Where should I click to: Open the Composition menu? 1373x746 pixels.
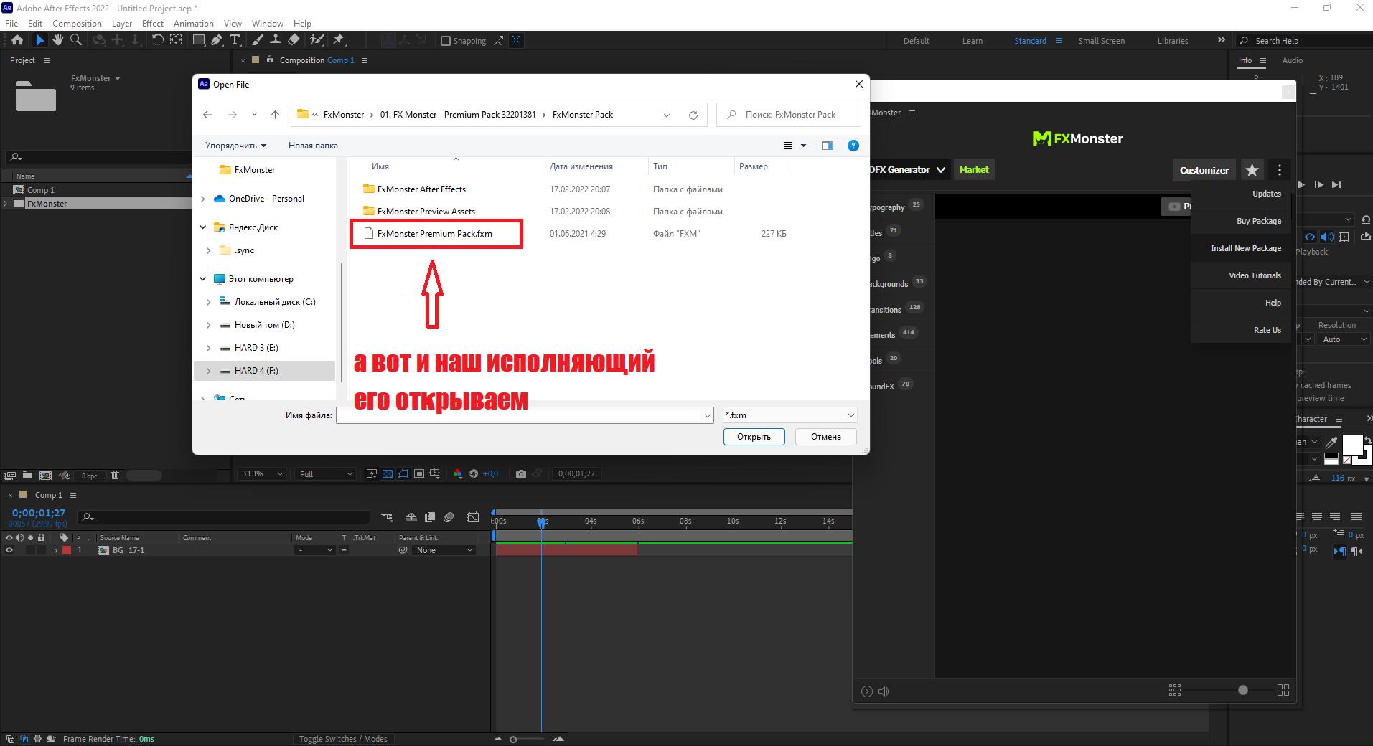point(77,23)
